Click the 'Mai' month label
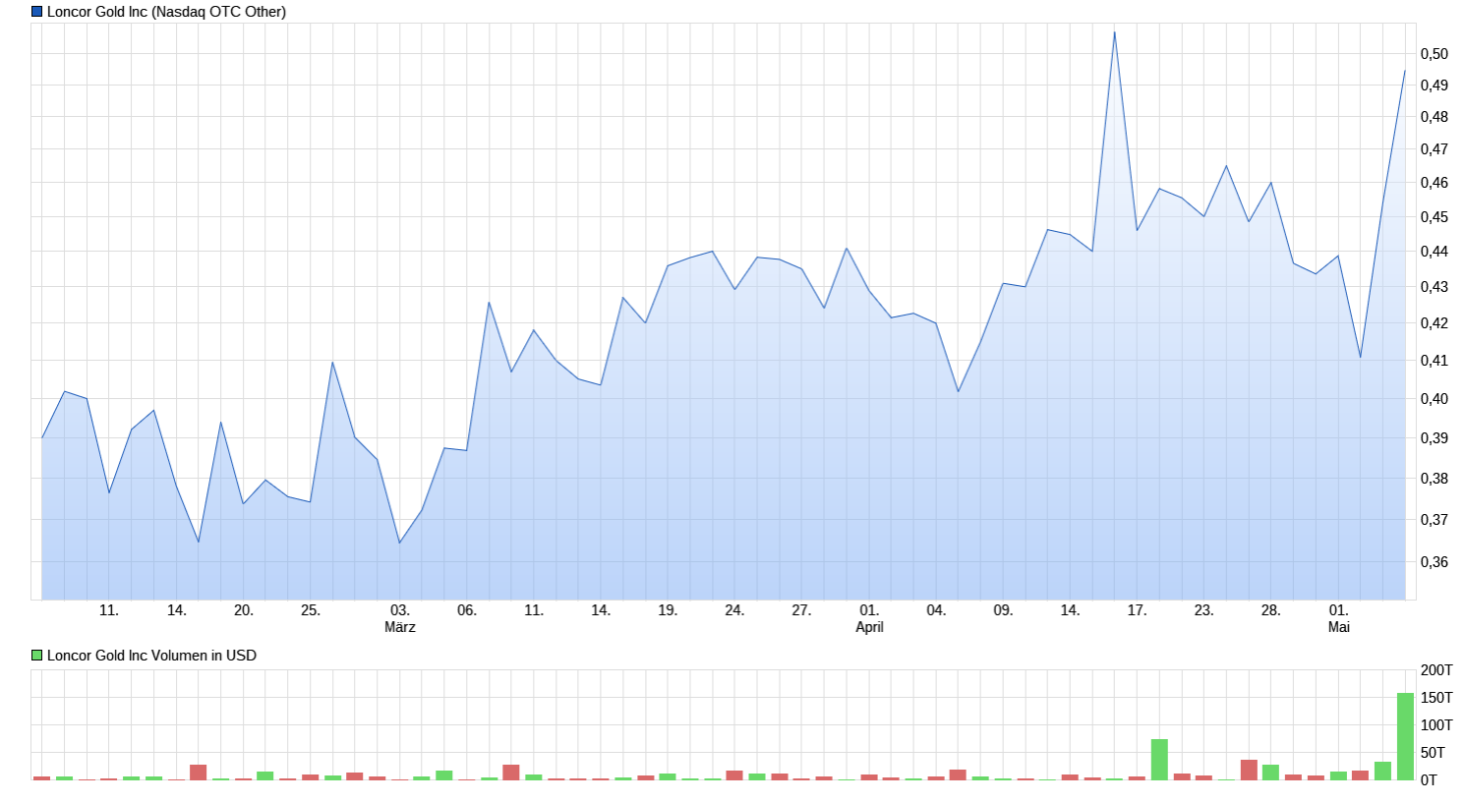1464x803 pixels. point(1339,627)
